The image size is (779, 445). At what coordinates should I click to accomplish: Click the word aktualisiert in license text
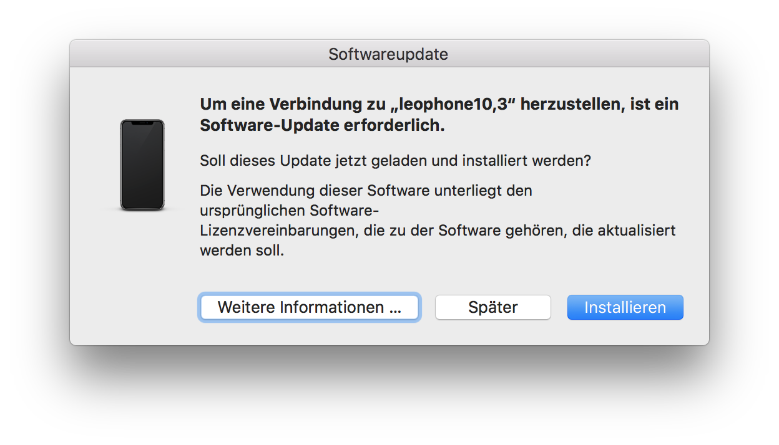[x=636, y=231]
